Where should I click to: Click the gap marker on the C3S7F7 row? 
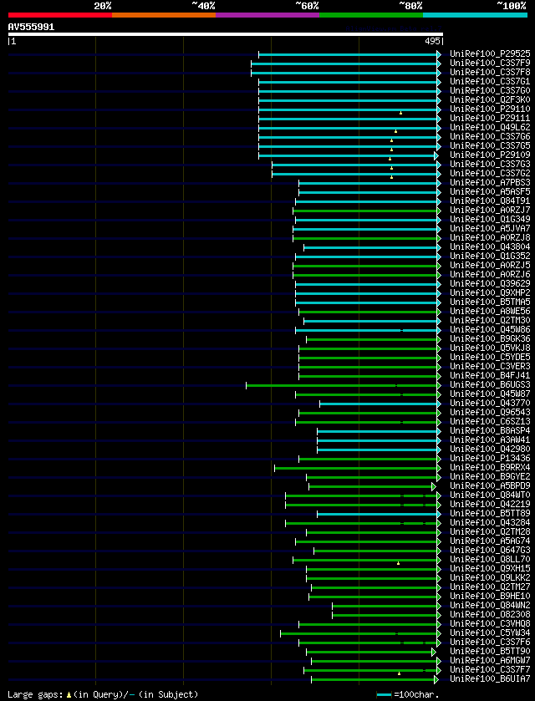coord(399,673)
